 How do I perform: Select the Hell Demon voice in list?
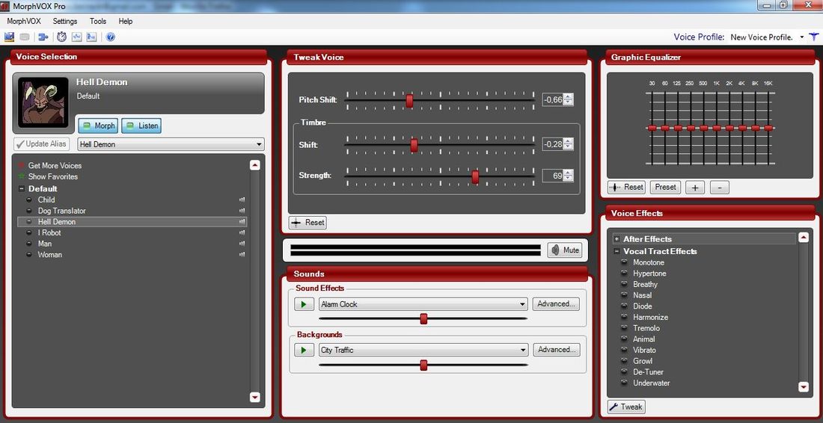132,222
